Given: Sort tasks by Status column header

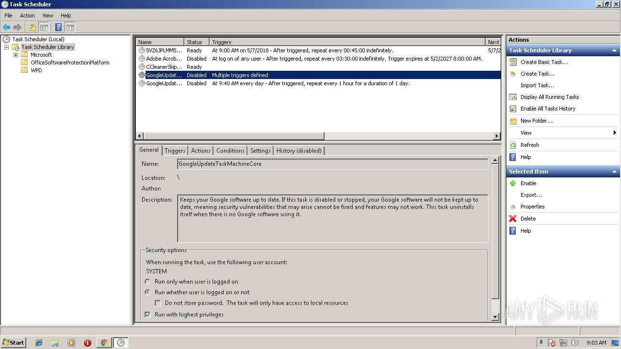Looking at the screenshot, I should click(196, 42).
